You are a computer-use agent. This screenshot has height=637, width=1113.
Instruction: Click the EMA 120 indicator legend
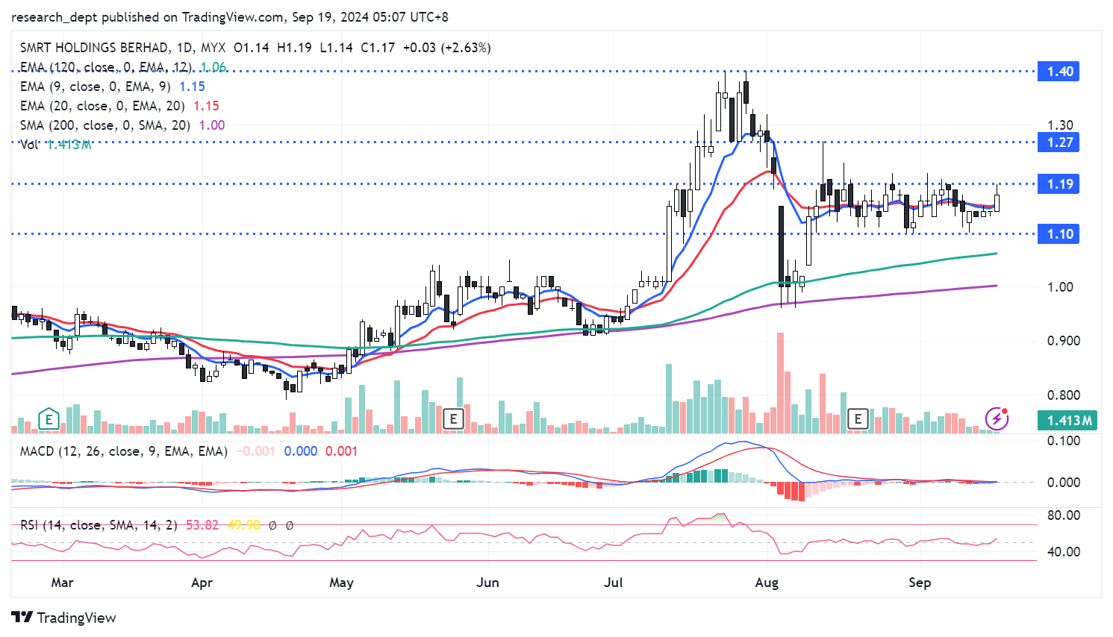pyautogui.click(x=105, y=67)
